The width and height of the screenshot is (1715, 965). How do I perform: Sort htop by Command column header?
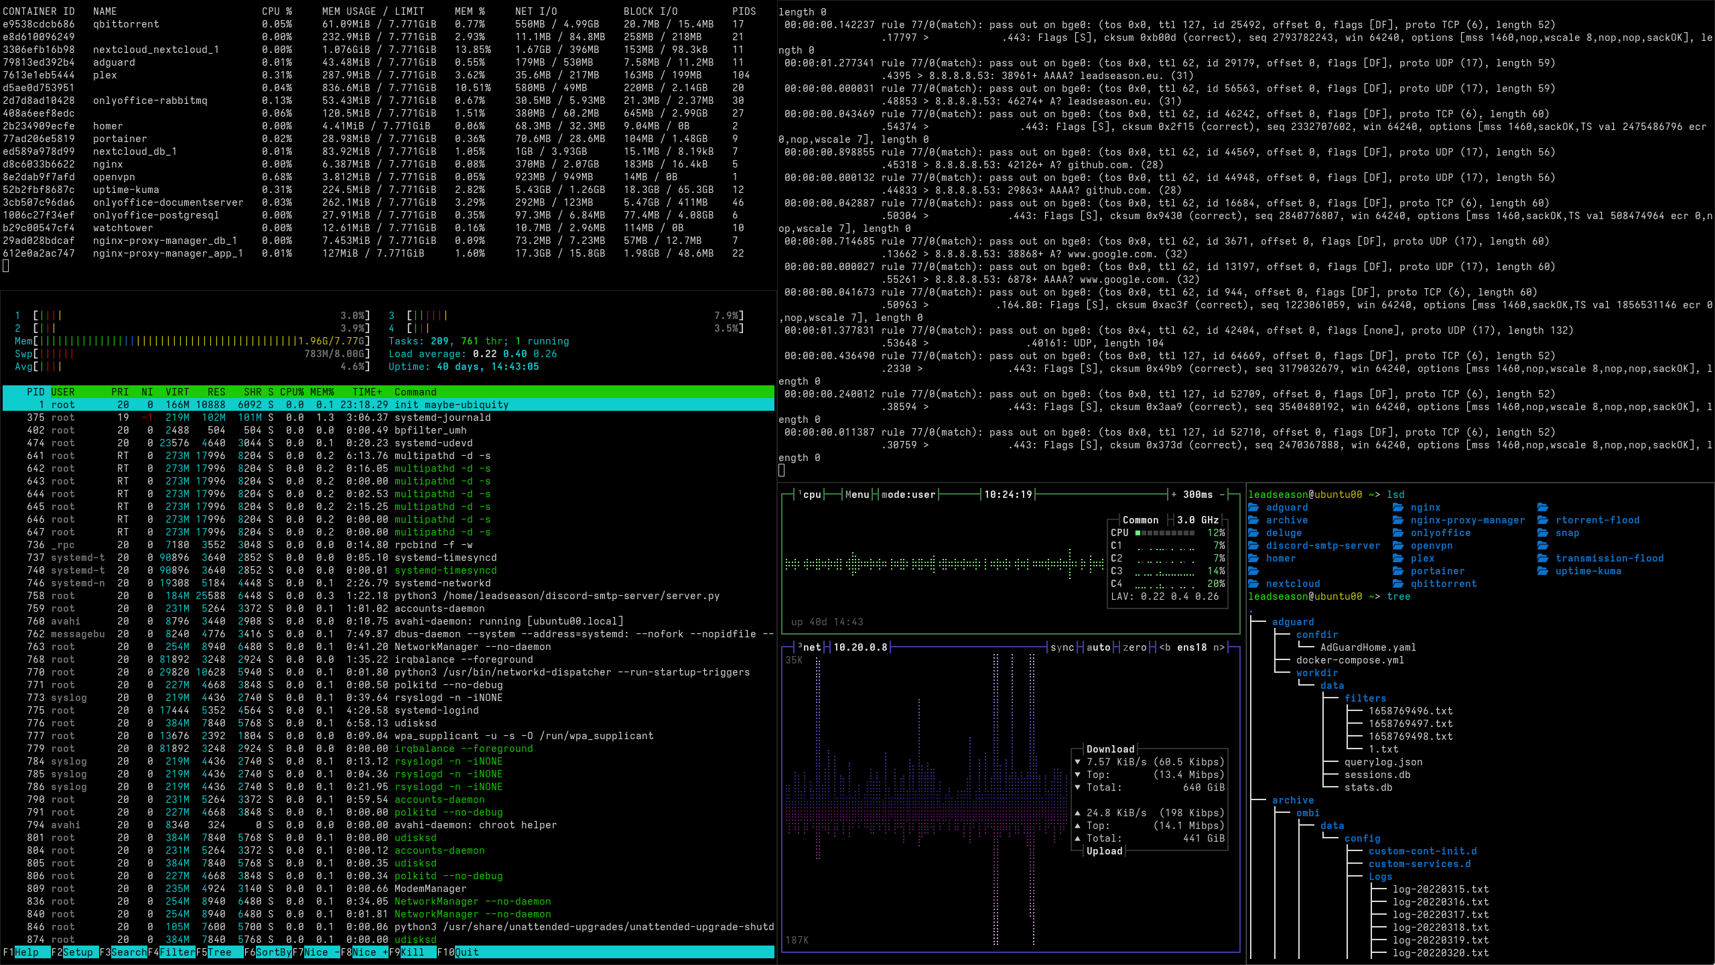coord(415,392)
